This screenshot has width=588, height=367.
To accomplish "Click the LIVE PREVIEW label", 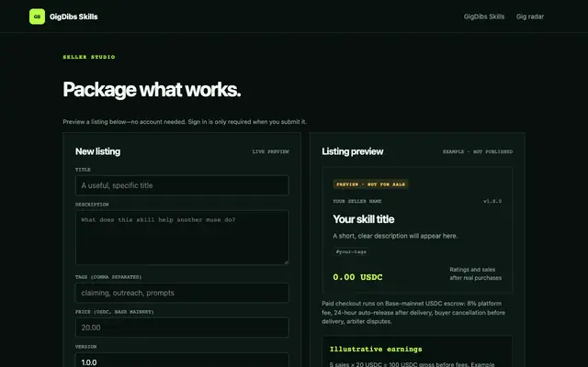I will 270,151.
